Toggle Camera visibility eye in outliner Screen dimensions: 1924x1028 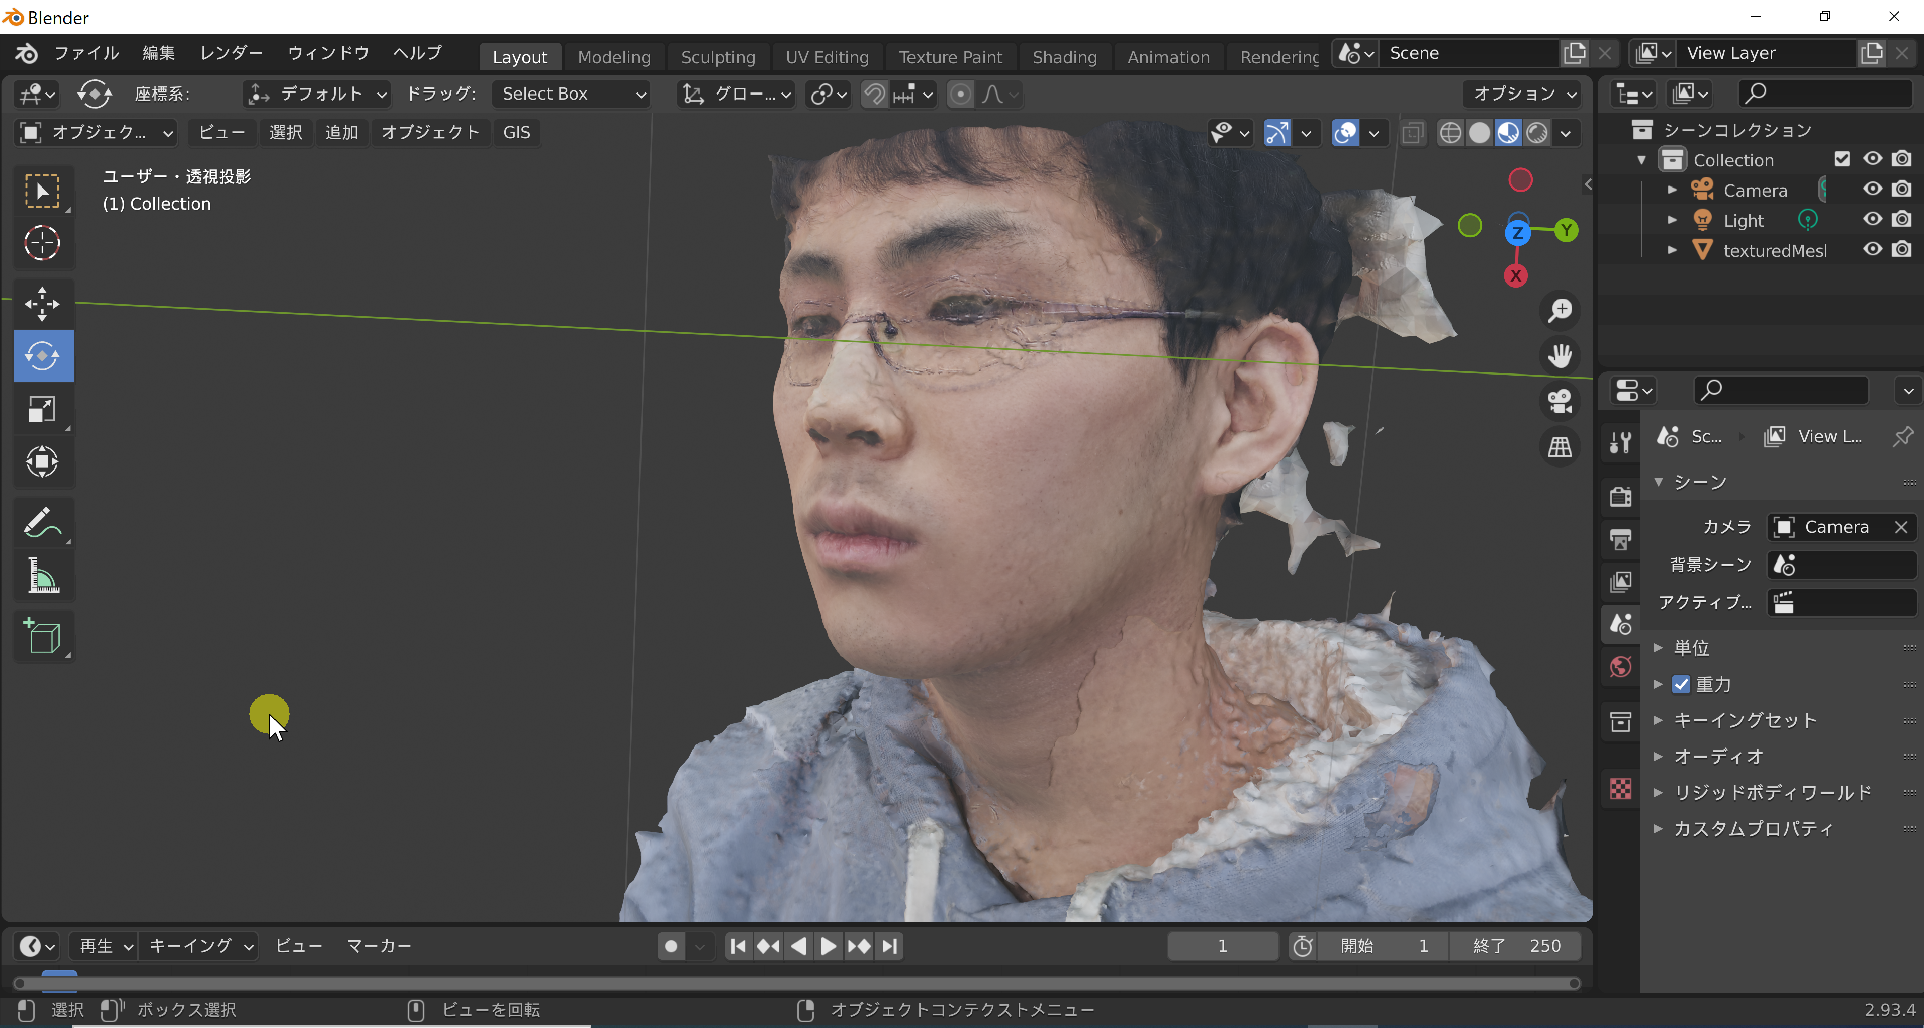[x=1872, y=189]
